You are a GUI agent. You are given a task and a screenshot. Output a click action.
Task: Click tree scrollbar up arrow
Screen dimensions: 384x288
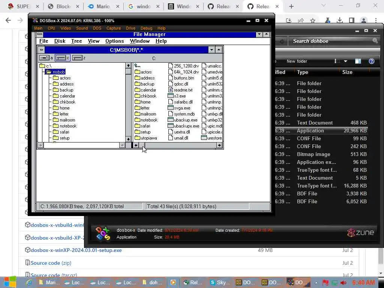pyautogui.click(x=128, y=65)
